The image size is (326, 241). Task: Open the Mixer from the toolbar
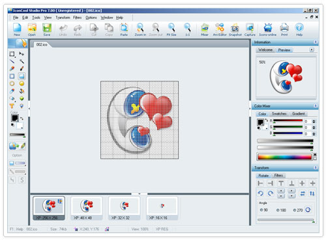point(205,29)
